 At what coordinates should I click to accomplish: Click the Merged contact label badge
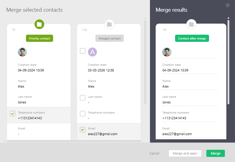pyautogui.click(x=109, y=38)
